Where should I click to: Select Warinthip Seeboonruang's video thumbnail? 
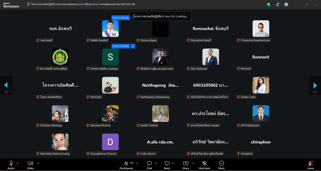coord(60,142)
